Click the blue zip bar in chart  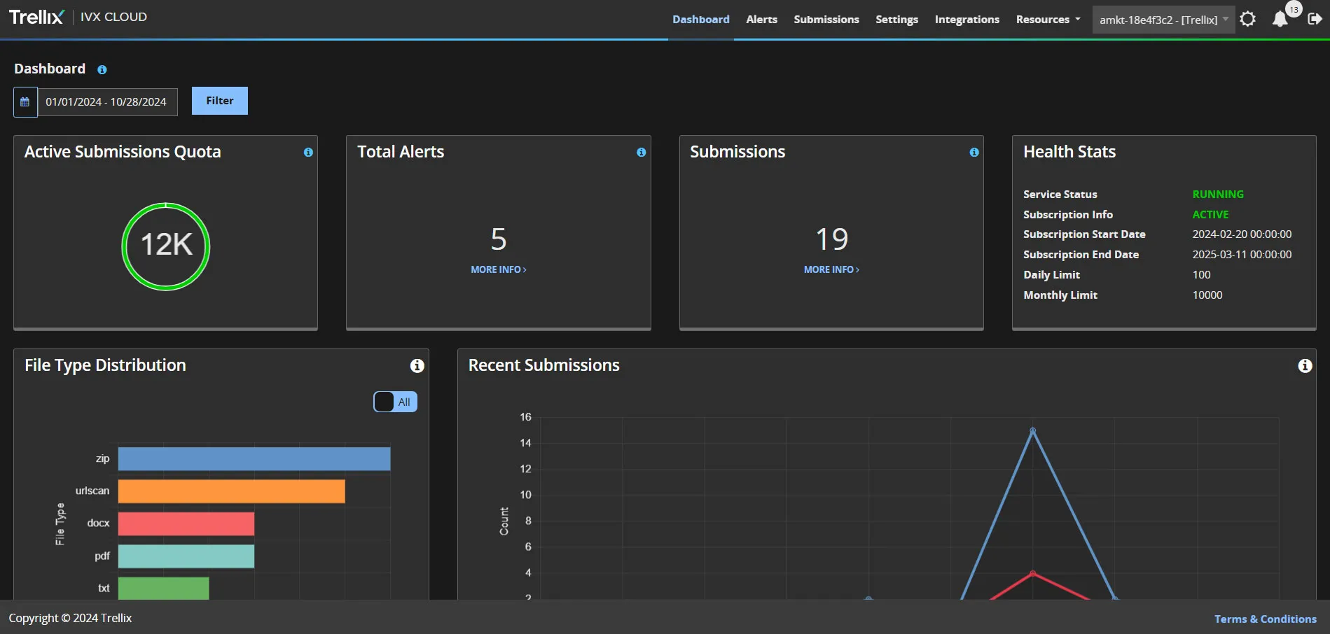(x=254, y=459)
